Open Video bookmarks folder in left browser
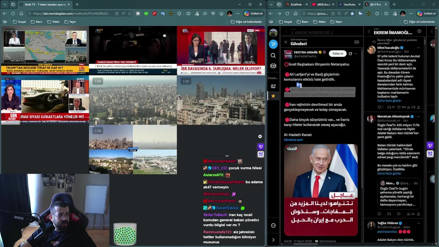The height and width of the screenshot is (247, 439). (x=53, y=22)
